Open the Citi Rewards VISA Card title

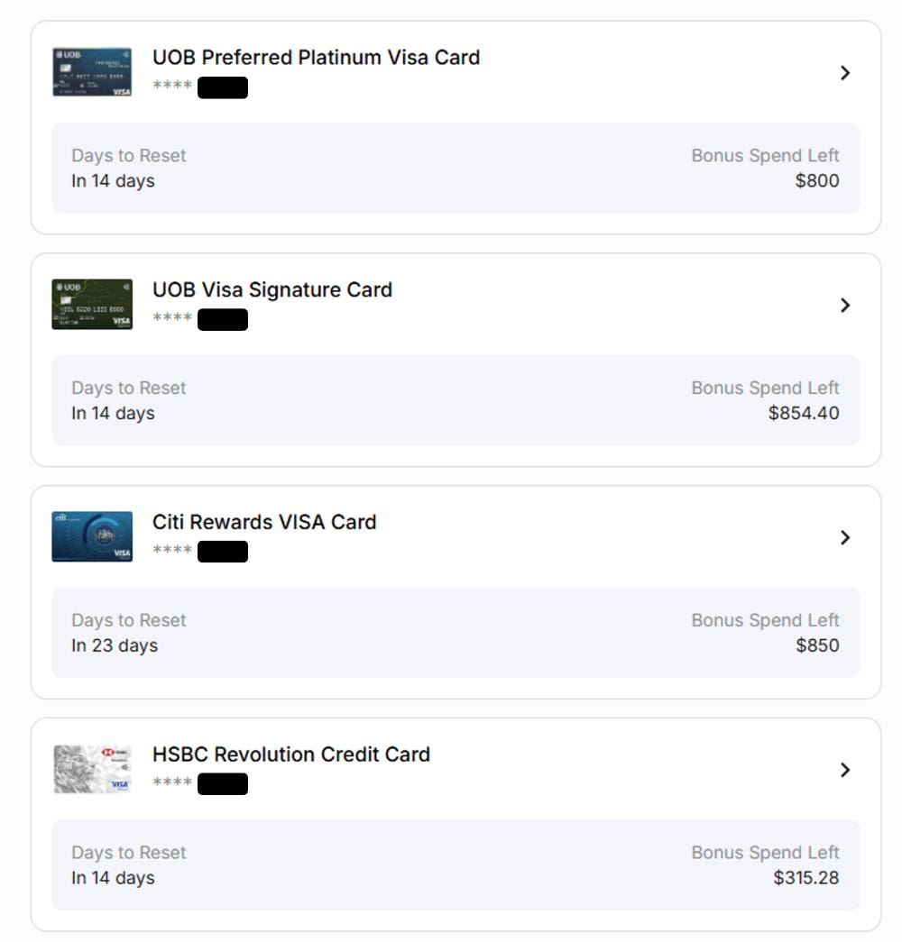tap(264, 522)
